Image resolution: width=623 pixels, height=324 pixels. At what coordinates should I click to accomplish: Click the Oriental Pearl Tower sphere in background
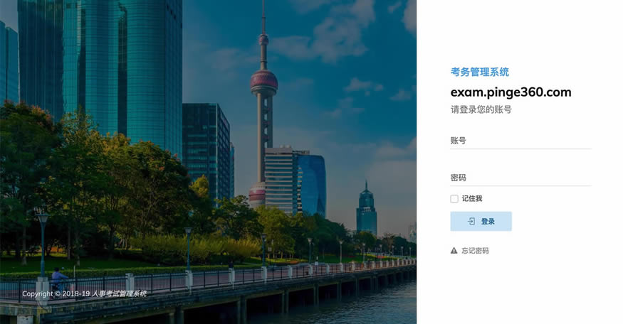264,82
